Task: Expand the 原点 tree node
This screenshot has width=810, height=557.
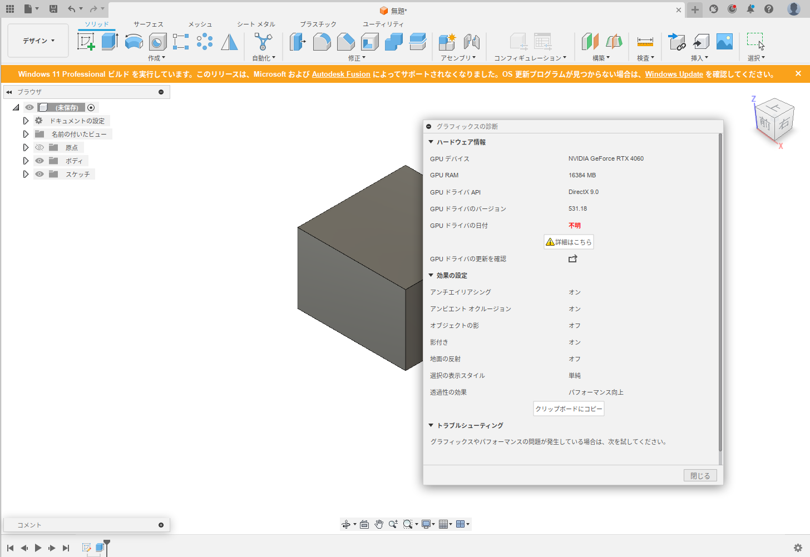Action: coord(26,147)
